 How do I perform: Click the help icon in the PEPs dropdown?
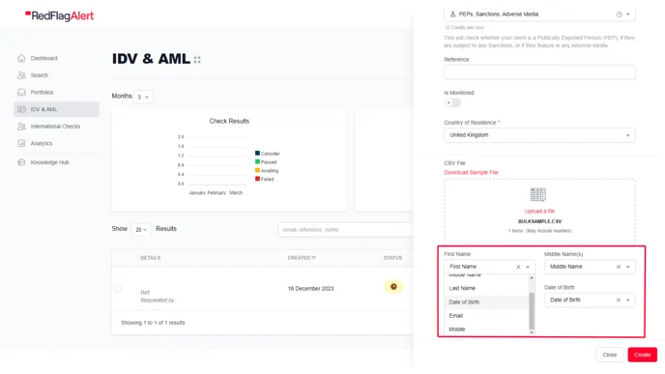(620, 14)
